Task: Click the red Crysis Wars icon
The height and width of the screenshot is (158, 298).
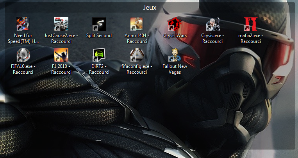Action: (x=175, y=24)
